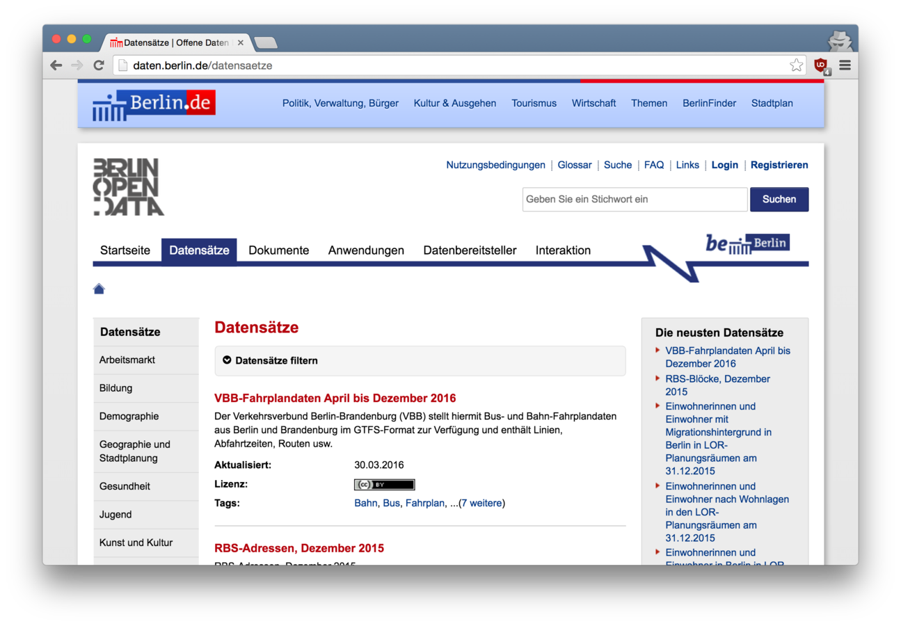This screenshot has height=626, width=901.
Task: Click Registrieren to sign up
Action: (779, 166)
